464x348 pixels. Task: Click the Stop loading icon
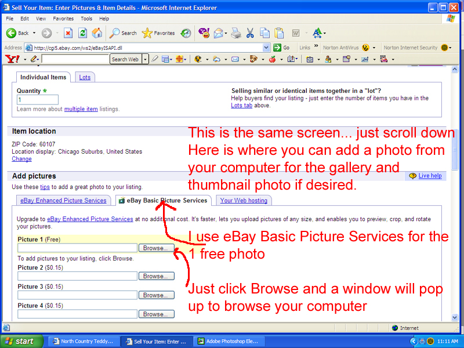(68, 33)
